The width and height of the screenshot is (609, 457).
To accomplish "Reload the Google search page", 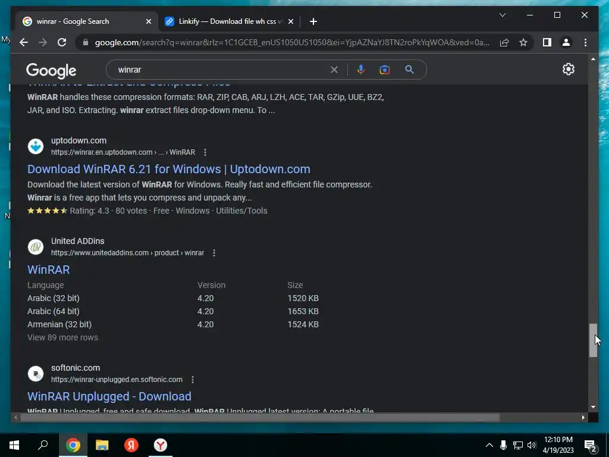I will click(62, 42).
